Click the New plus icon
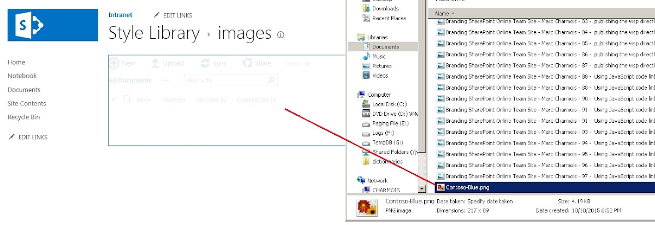The image size is (655, 225). (114, 63)
